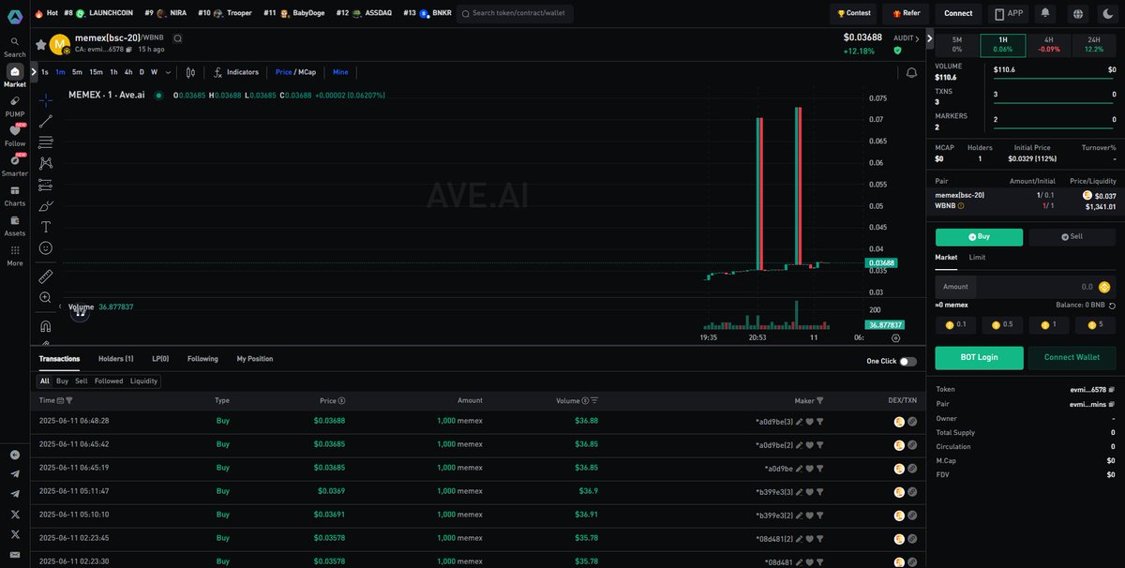Open the Smarter section in sidebar
1125x568 pixels.
click(x=15, y=166)
